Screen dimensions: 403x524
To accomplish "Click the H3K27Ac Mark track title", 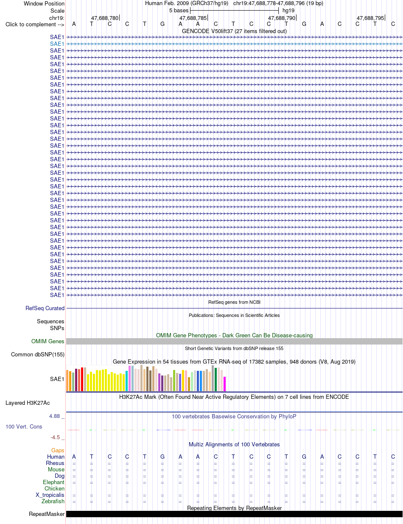I will coord(234,397).
